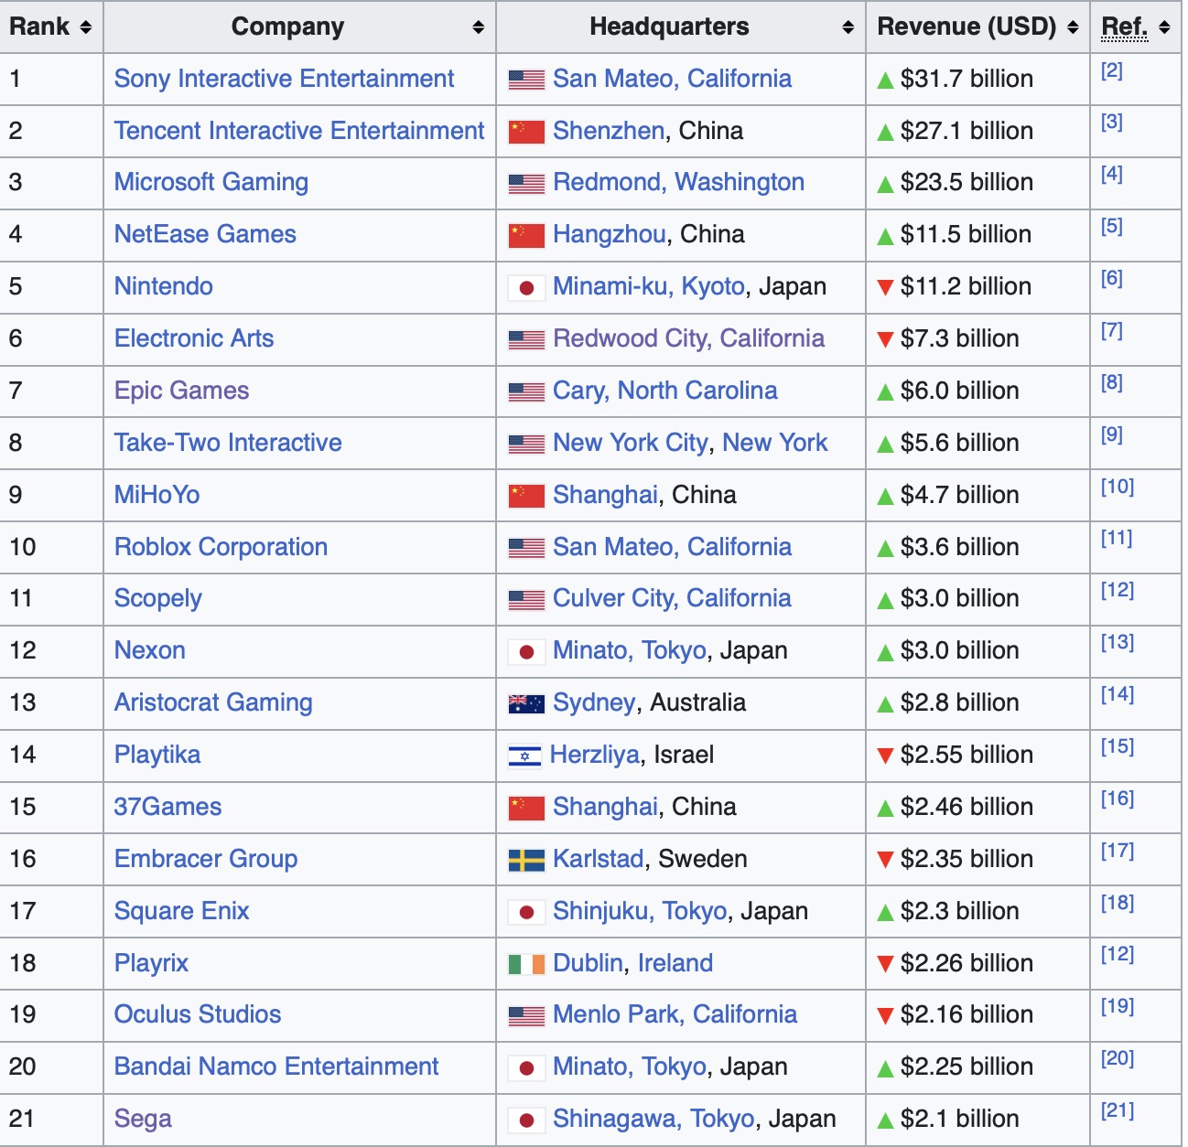Open the Roblox Corporation article

221,547
